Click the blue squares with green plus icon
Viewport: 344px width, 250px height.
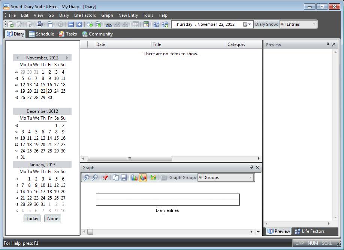(165, 24)
